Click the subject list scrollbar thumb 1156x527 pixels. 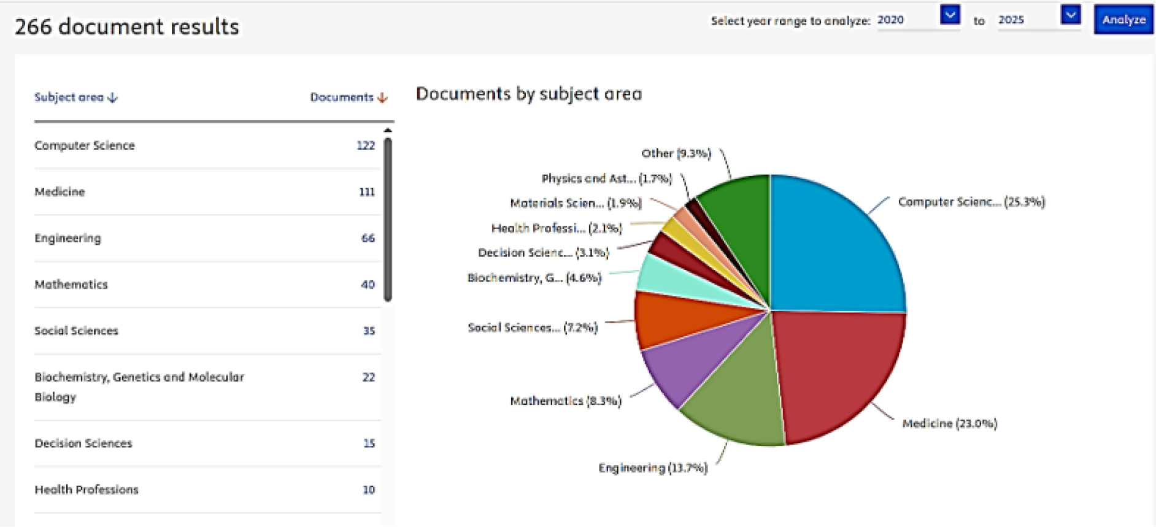[x=388, y=220]
